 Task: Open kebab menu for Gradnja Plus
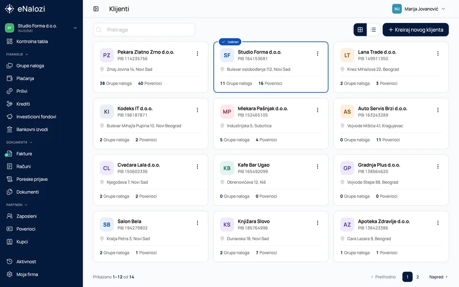tap(438, 166)
